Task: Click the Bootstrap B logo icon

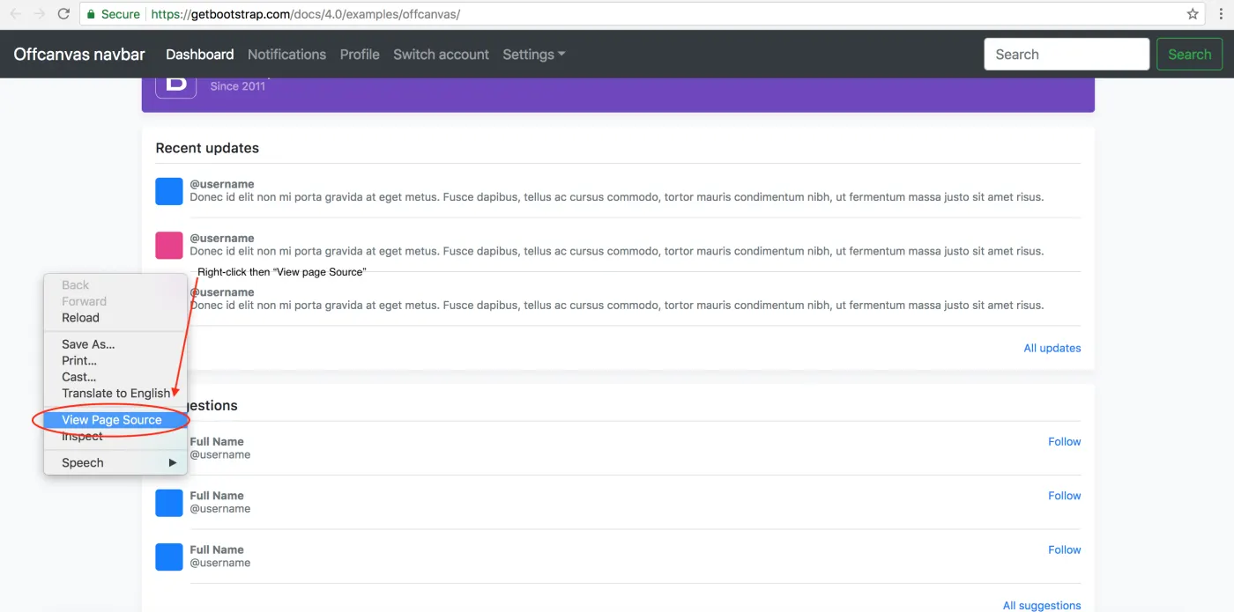Action: coord(176,85)
